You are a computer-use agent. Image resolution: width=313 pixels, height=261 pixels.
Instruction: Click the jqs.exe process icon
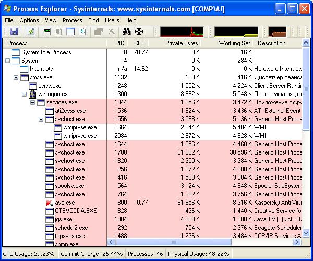50,219
